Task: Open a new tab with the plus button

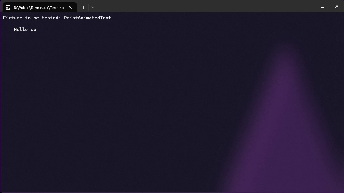Action: click(x=83, y=7)
